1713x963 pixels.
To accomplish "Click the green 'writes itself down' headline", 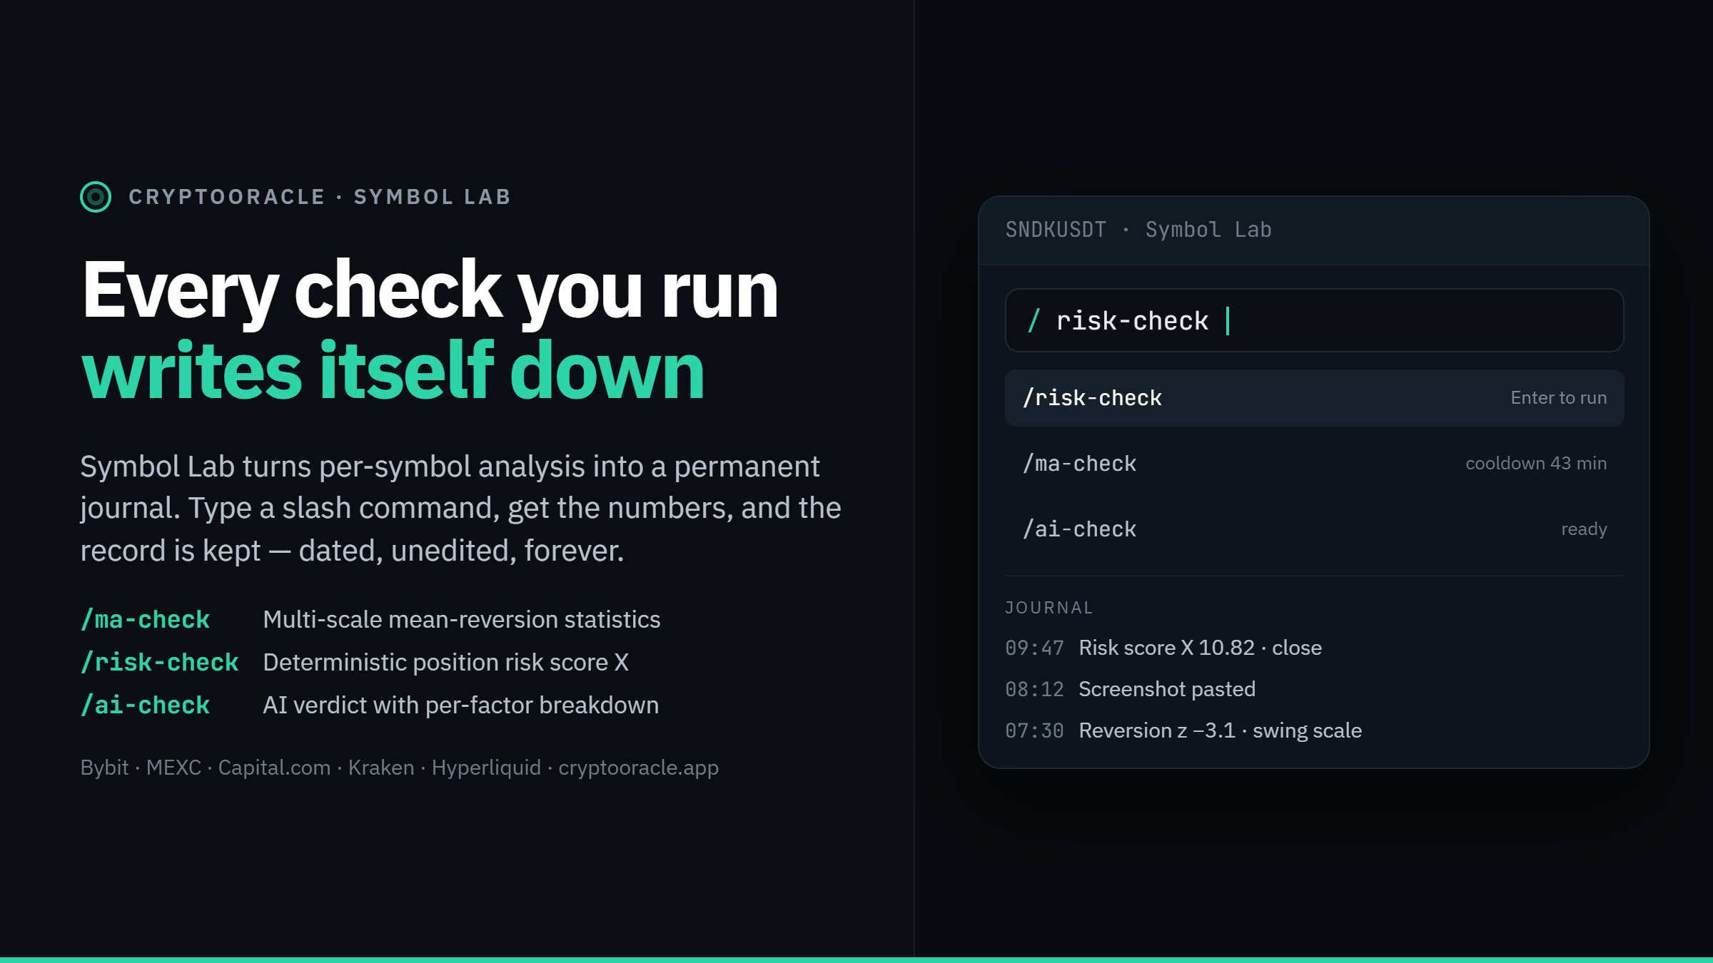I will coord(393,370).
